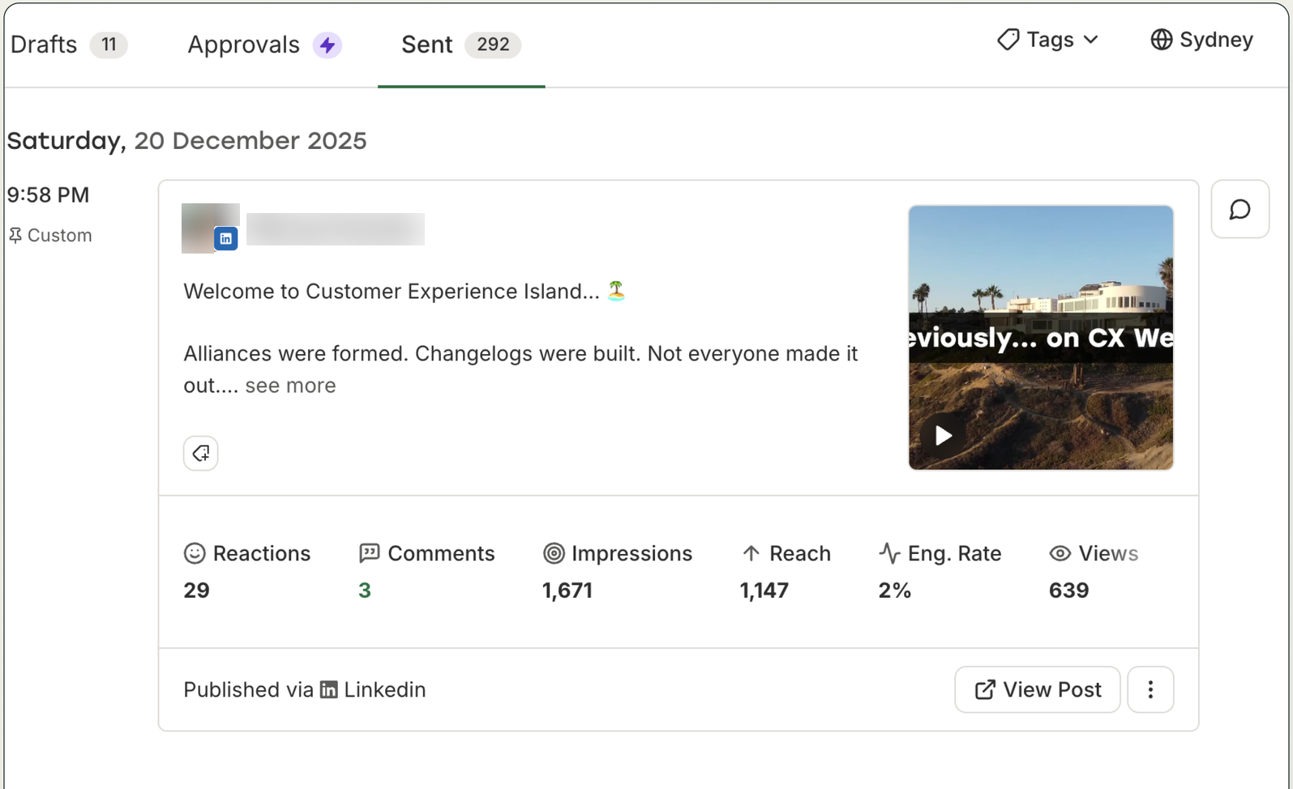1293x789 pixels.
Task: Click the engagement rate value 2%
Action: 894,591
